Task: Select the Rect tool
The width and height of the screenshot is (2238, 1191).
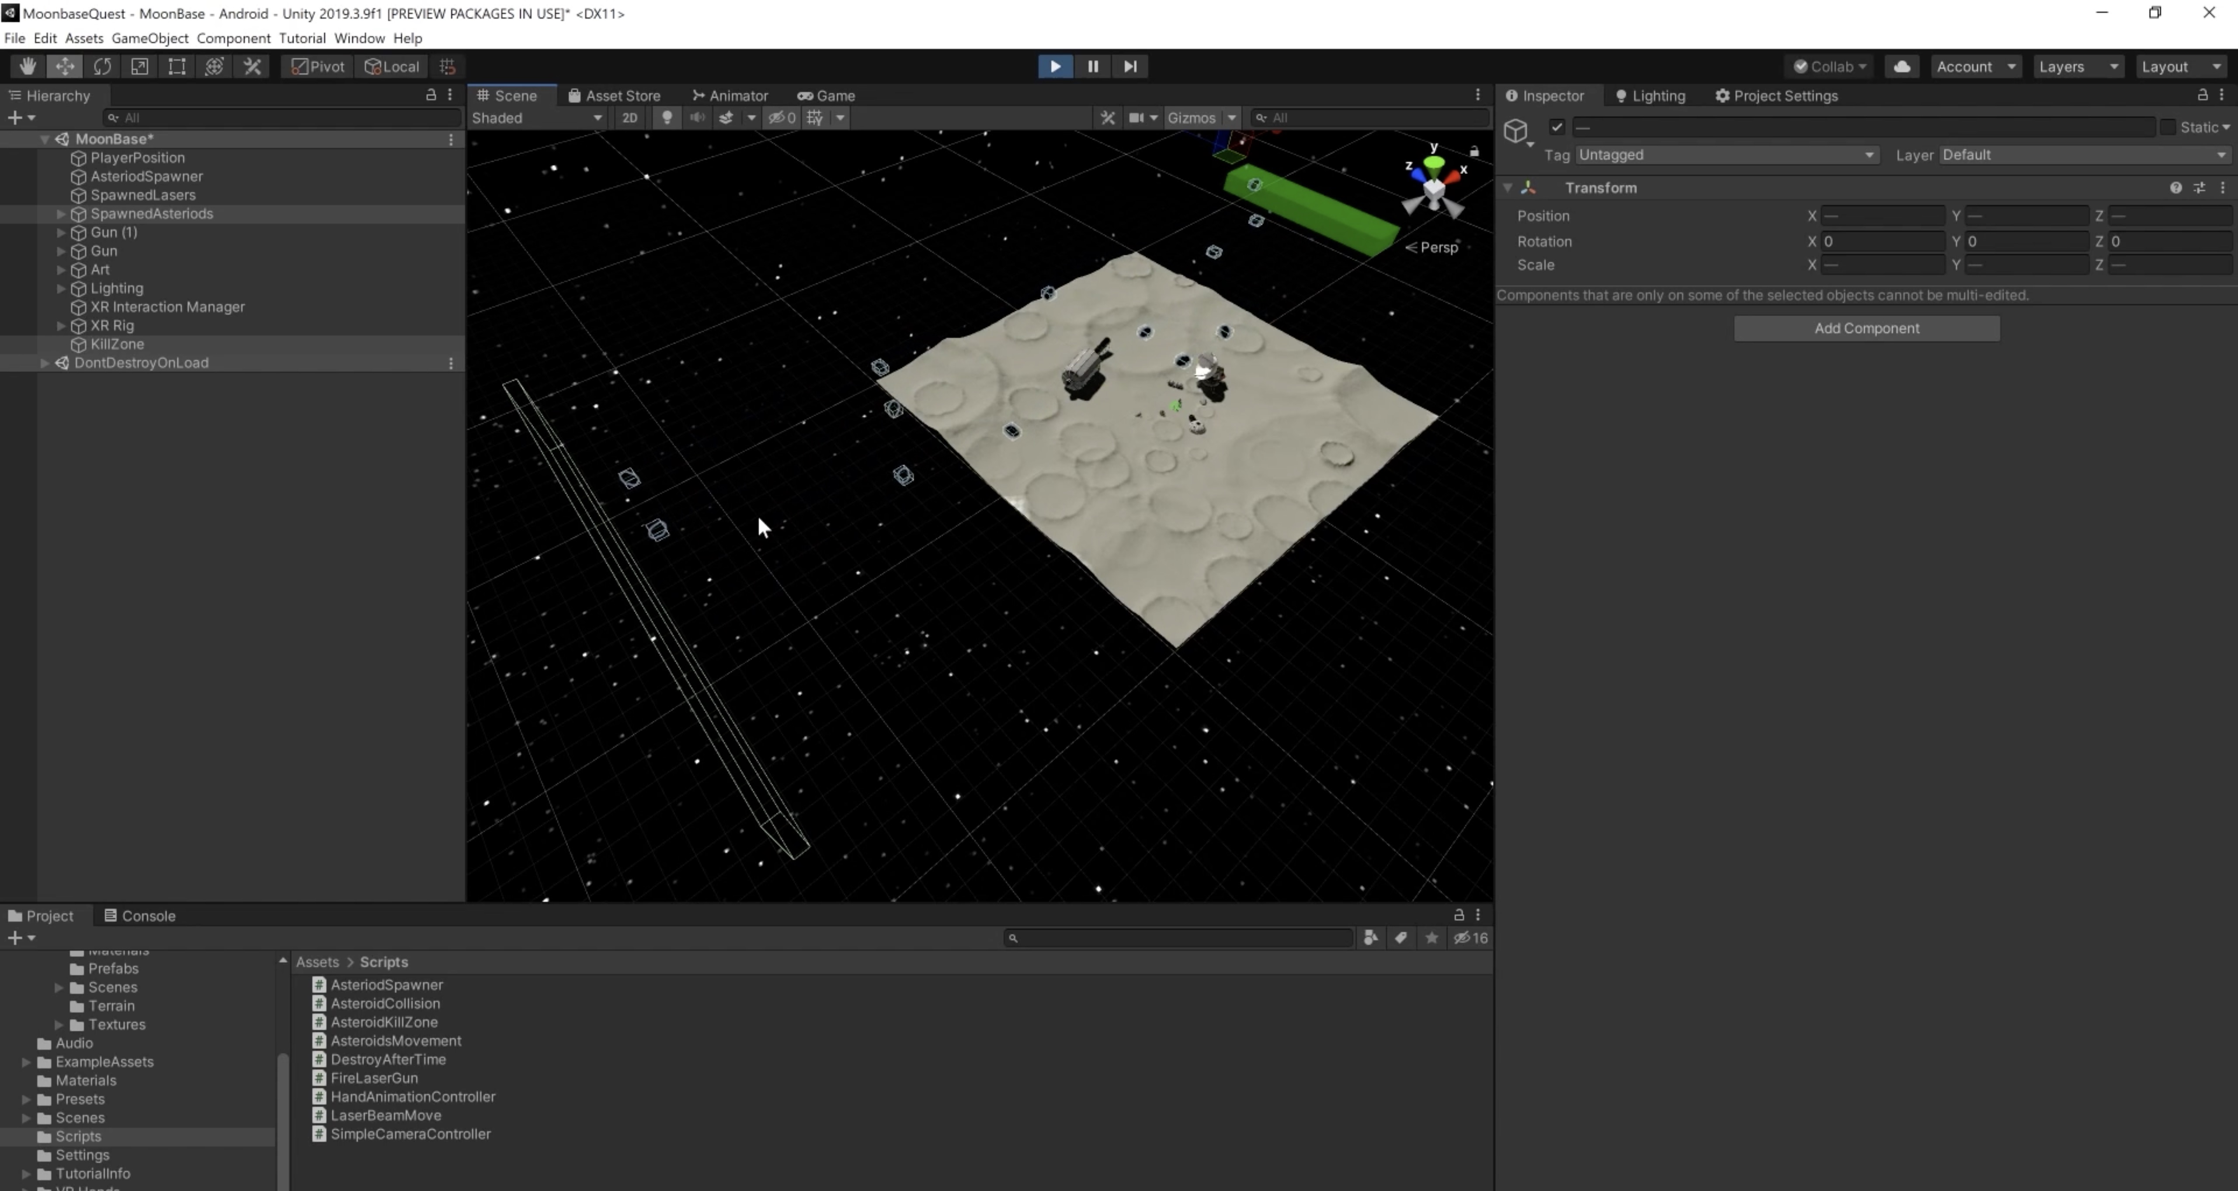Action: [x=177, y=66]
